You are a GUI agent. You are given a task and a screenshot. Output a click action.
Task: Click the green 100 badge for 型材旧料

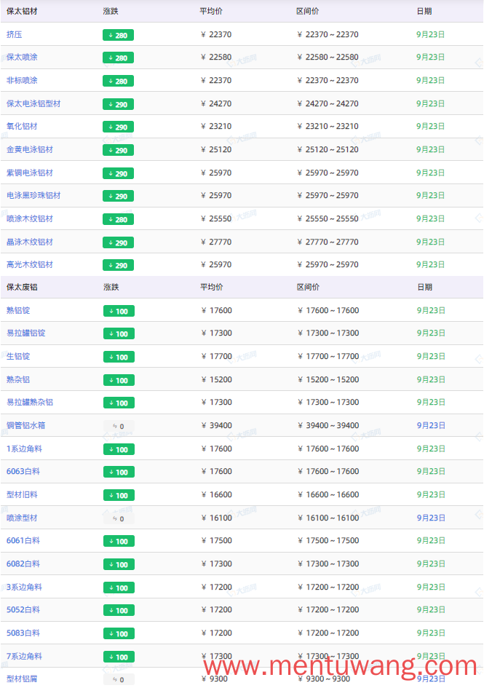pos(119,495)
